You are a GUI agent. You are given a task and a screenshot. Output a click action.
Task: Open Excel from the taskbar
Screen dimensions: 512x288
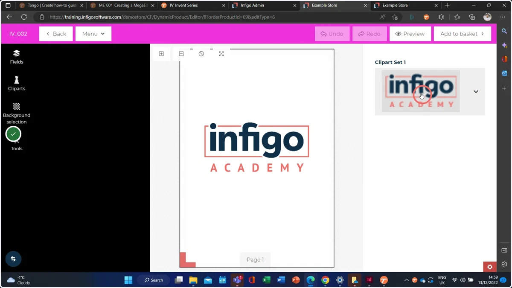tap(266, 280)
